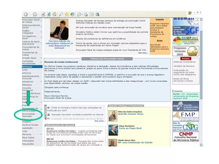Viewport: 219px width, 164px height.
Task: Open the Mail envelope toolbar icon
Action: 79,14
